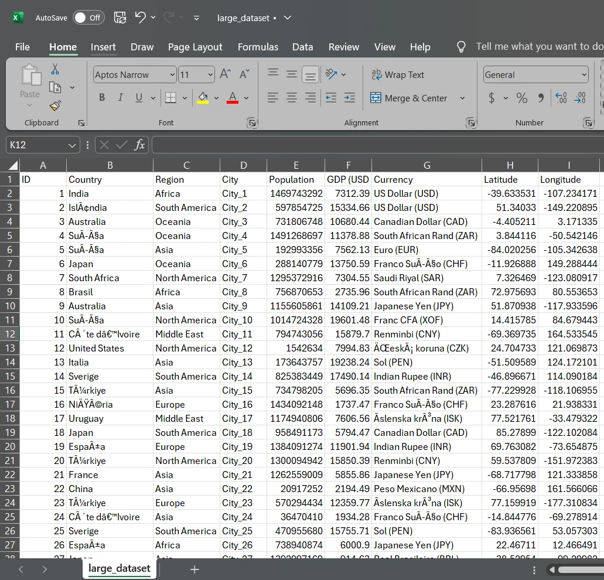
Task: Click the Save icon in title bar
Action: click(x=120, y=18)
